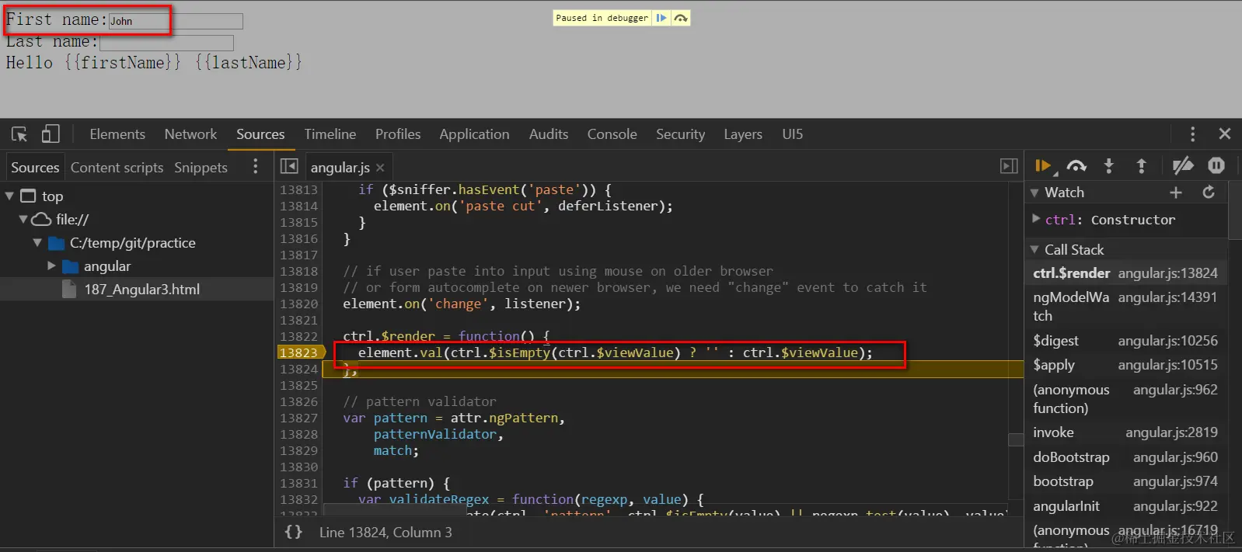This screenshot has width=1242, height=552.
Task: Open the Elements panel tab
Action: [x=117, y=134]
